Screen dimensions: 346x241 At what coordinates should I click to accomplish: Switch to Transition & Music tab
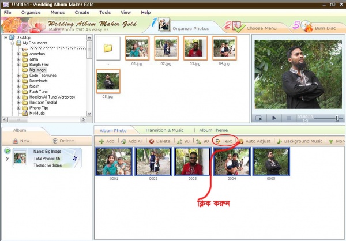coord(164,130)
